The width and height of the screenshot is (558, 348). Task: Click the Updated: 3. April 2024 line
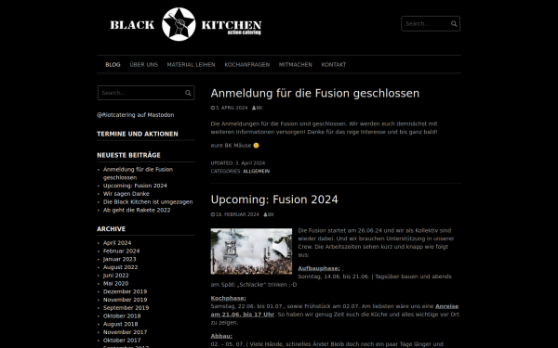[x=238, y=163]
